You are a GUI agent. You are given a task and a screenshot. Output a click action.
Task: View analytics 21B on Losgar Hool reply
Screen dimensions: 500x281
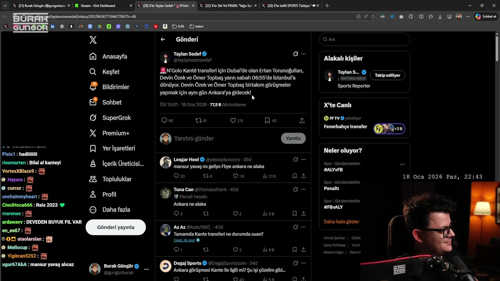[269, 176]
